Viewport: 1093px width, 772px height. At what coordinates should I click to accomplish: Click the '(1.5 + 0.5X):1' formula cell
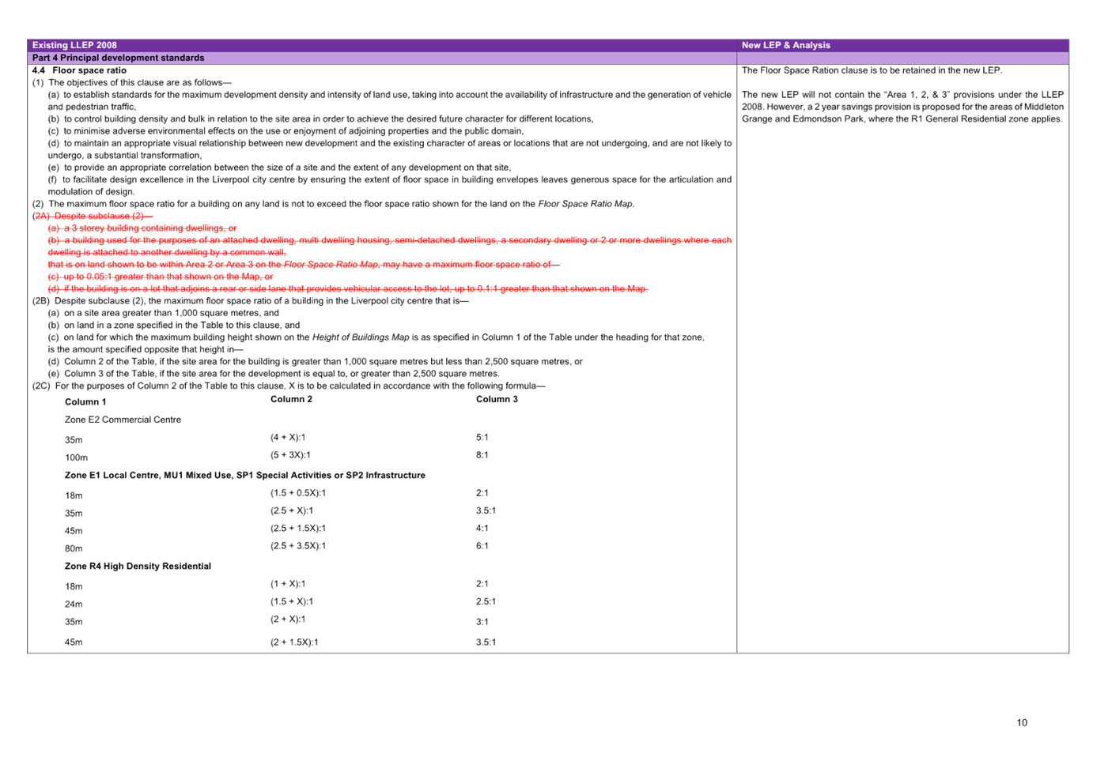pyautogui.click(x=298, y=493)
